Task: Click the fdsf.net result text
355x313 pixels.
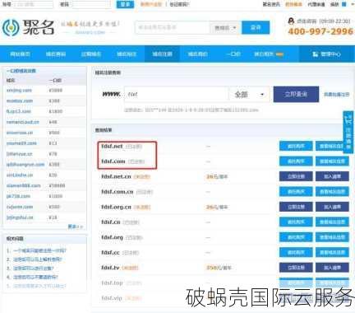Action: (x=112, y=146)
